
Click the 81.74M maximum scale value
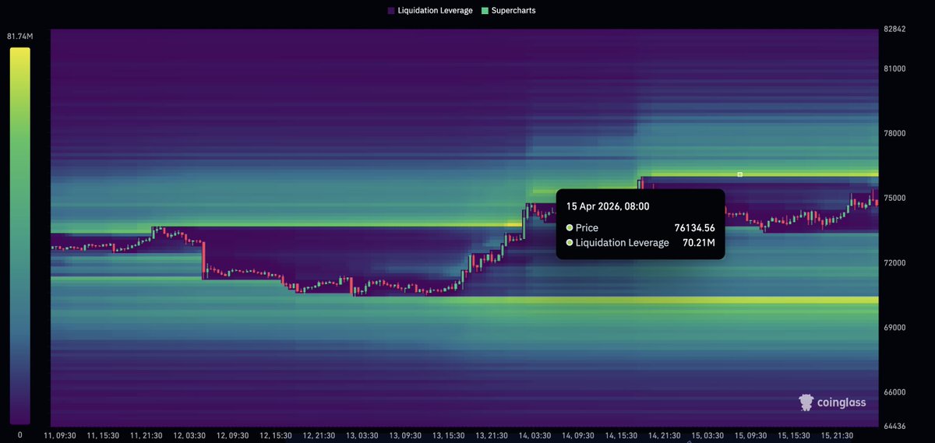[x=19, y=37]
